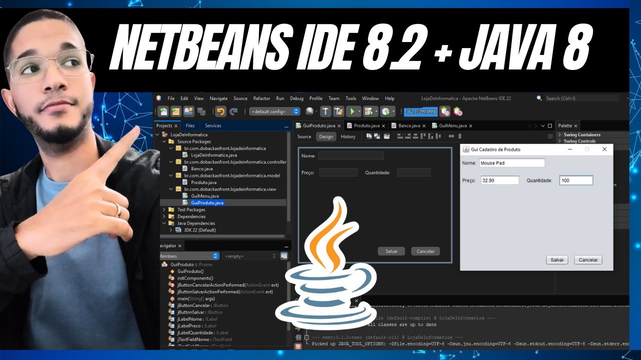Click the Debug Project icon
Viewport: 641px width, 360px height.
369,111
